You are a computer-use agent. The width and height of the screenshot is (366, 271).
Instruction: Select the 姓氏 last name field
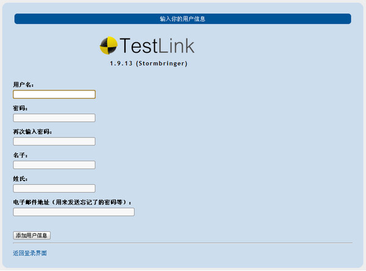point(54,189)
